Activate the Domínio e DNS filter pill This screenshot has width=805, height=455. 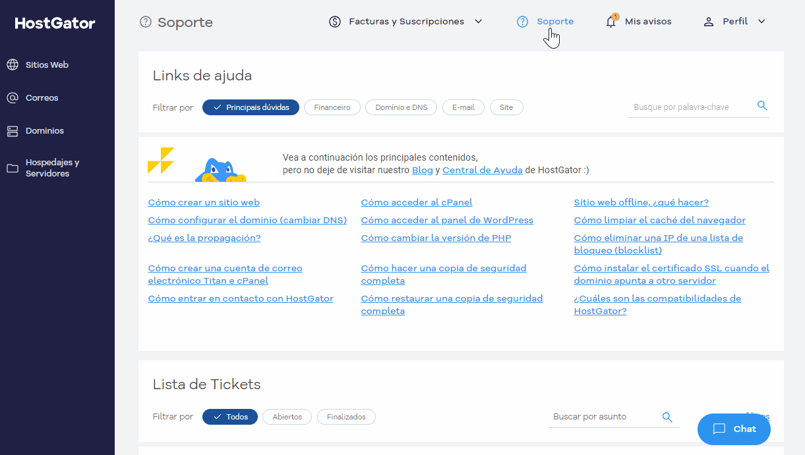[x=401, y=107]
